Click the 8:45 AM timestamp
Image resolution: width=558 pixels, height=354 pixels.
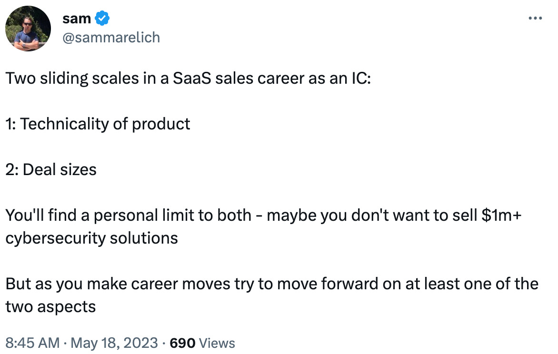pyautogui.click(x=32, y=343)
